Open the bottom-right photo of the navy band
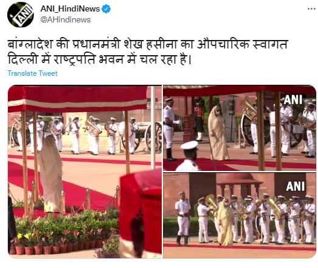This screenshot has height=268, width=318. pyautogui.click(x=240, y=215)
